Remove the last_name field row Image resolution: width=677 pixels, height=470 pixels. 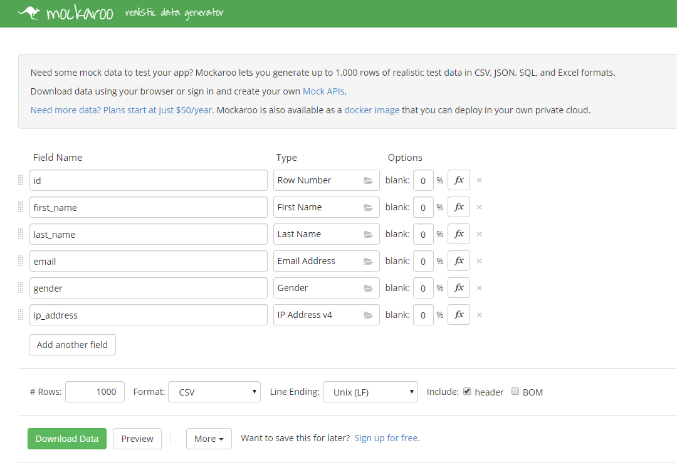click(x=480, y=234)
